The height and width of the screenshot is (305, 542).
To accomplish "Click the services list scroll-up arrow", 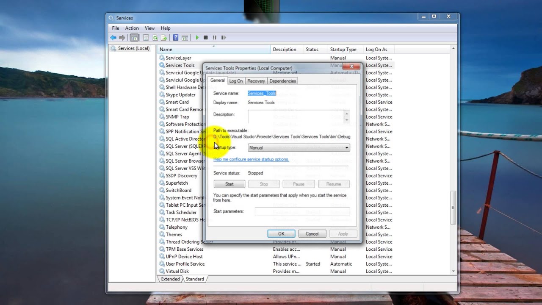I will (453, 49).
